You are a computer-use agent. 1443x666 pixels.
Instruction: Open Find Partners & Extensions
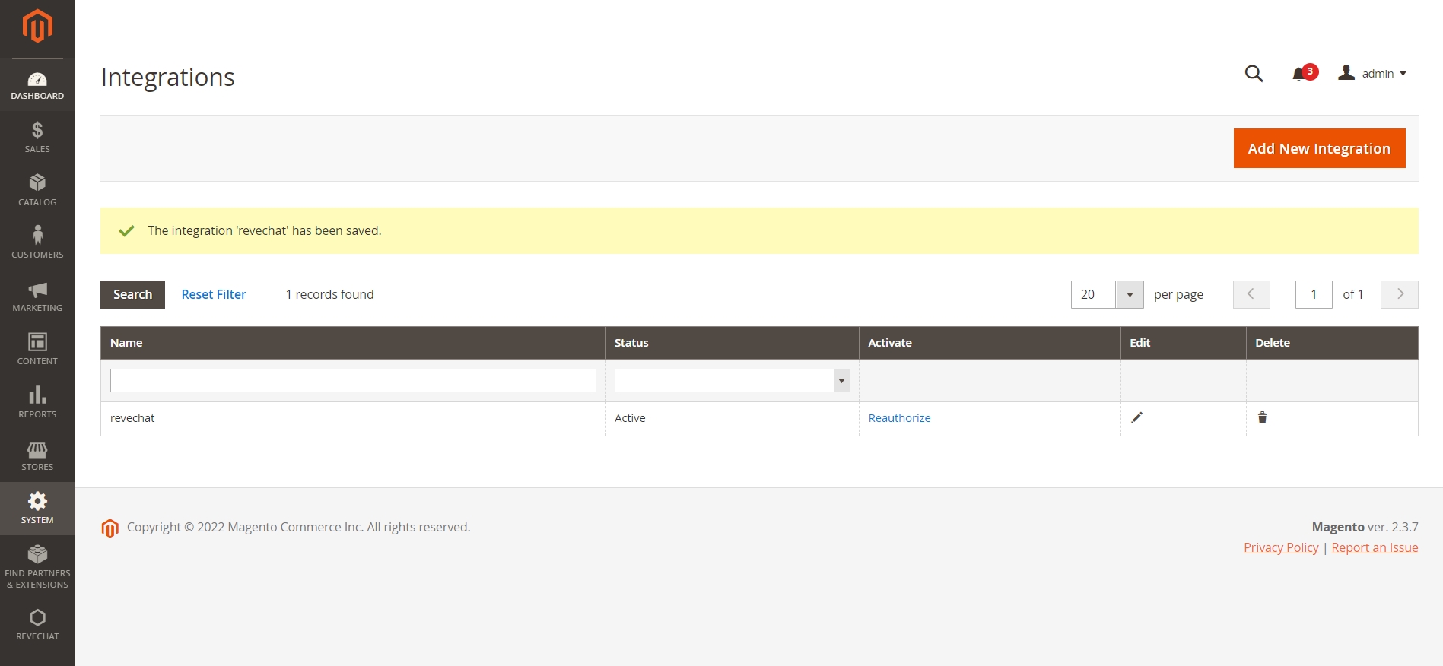tap(37, 566)
